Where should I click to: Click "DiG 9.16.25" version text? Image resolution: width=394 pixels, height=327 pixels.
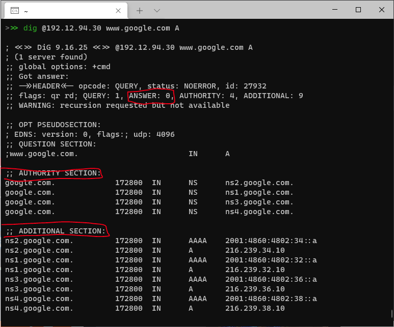coord(62,47)
